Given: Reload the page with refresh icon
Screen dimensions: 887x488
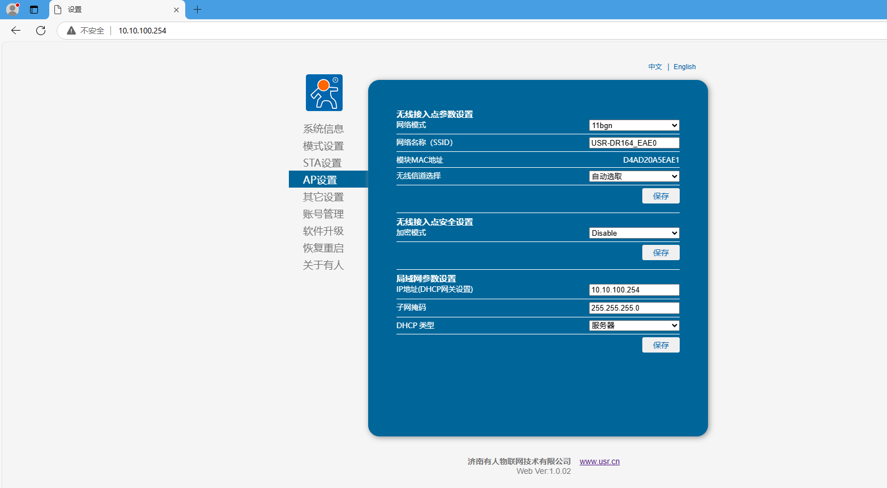Looking at the screenshot, I should [x=41, y=31].
